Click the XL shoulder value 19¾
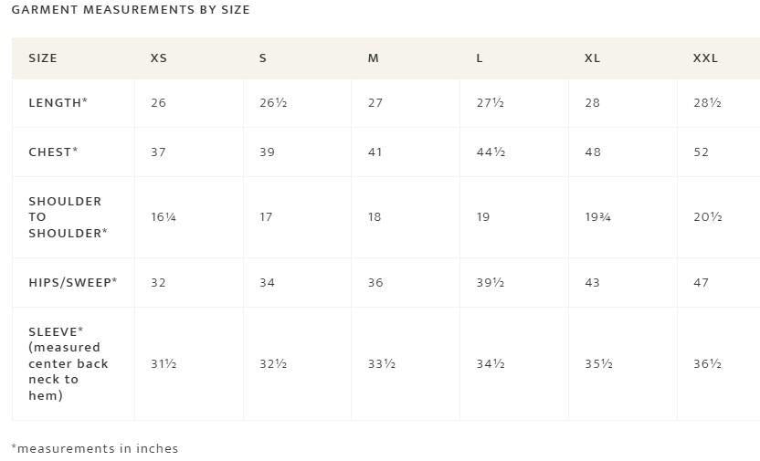 coord(597,217)
